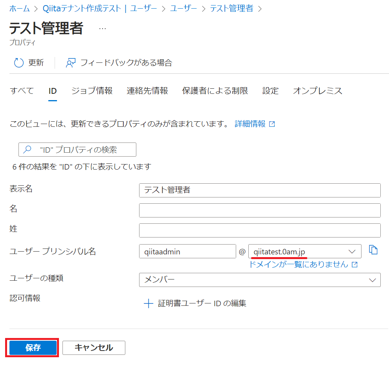Click the 更新 toolbar text
Screen dimensions: 389x369
tap(36, 63)
